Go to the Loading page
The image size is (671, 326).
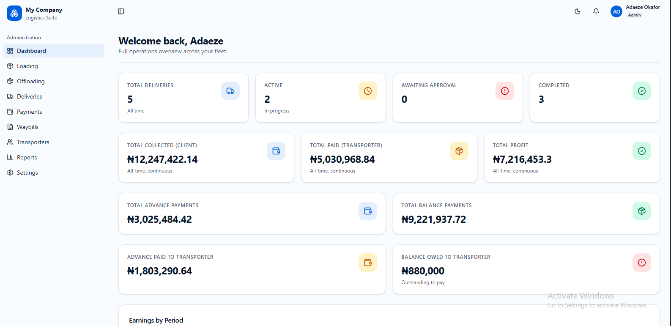(x=54, y=66)
